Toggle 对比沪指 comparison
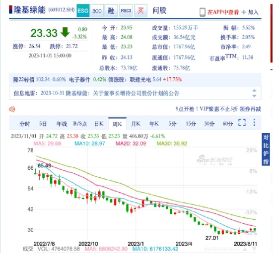This screenshot has width=273, height=253. point(266,150)
